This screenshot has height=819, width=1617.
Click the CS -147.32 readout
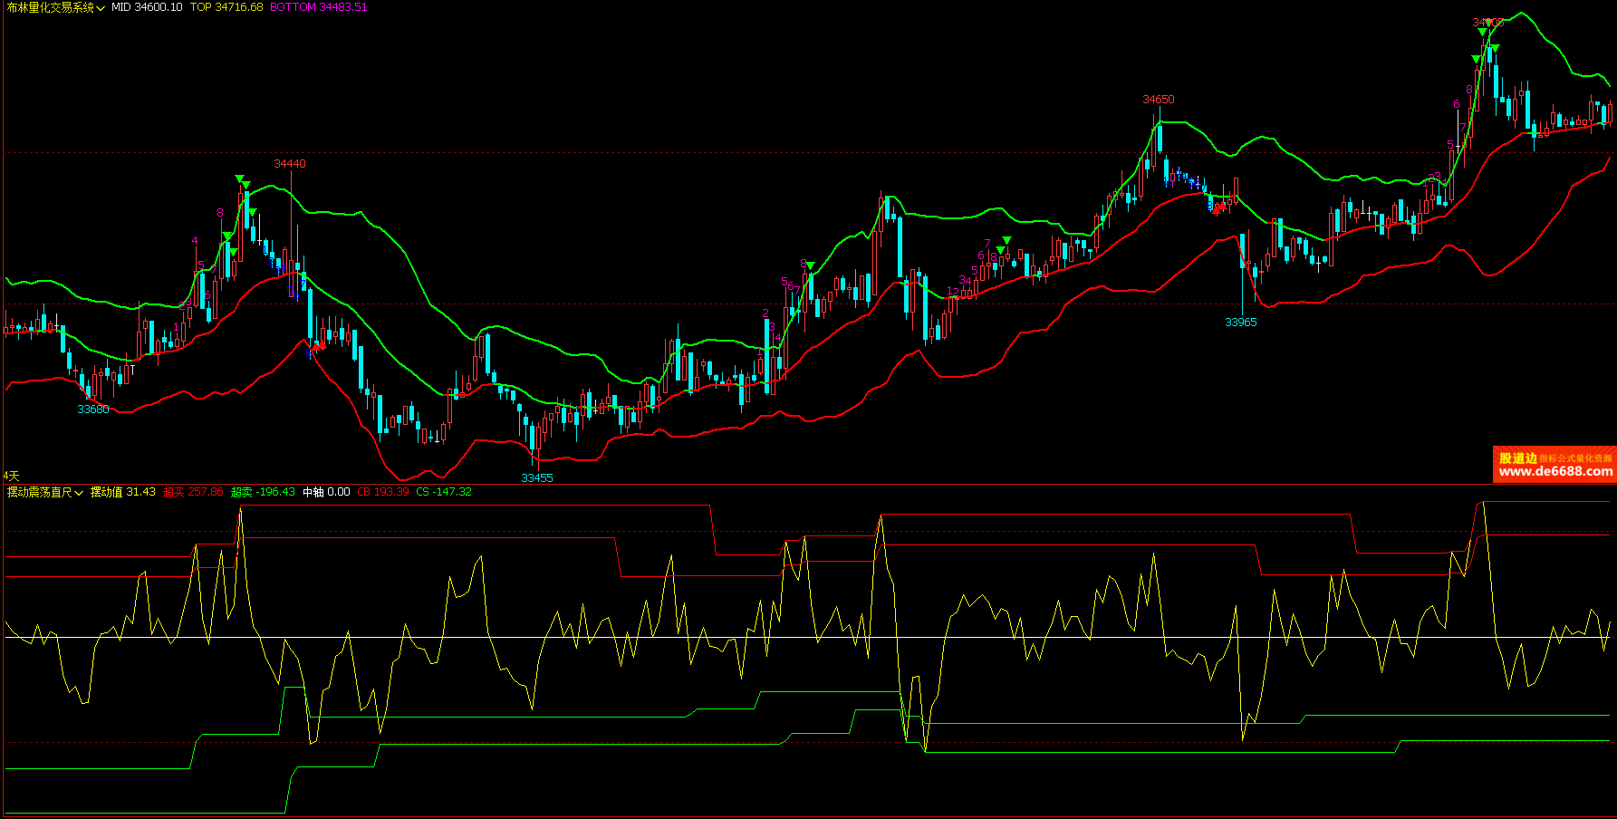click(x=444, y=492)
